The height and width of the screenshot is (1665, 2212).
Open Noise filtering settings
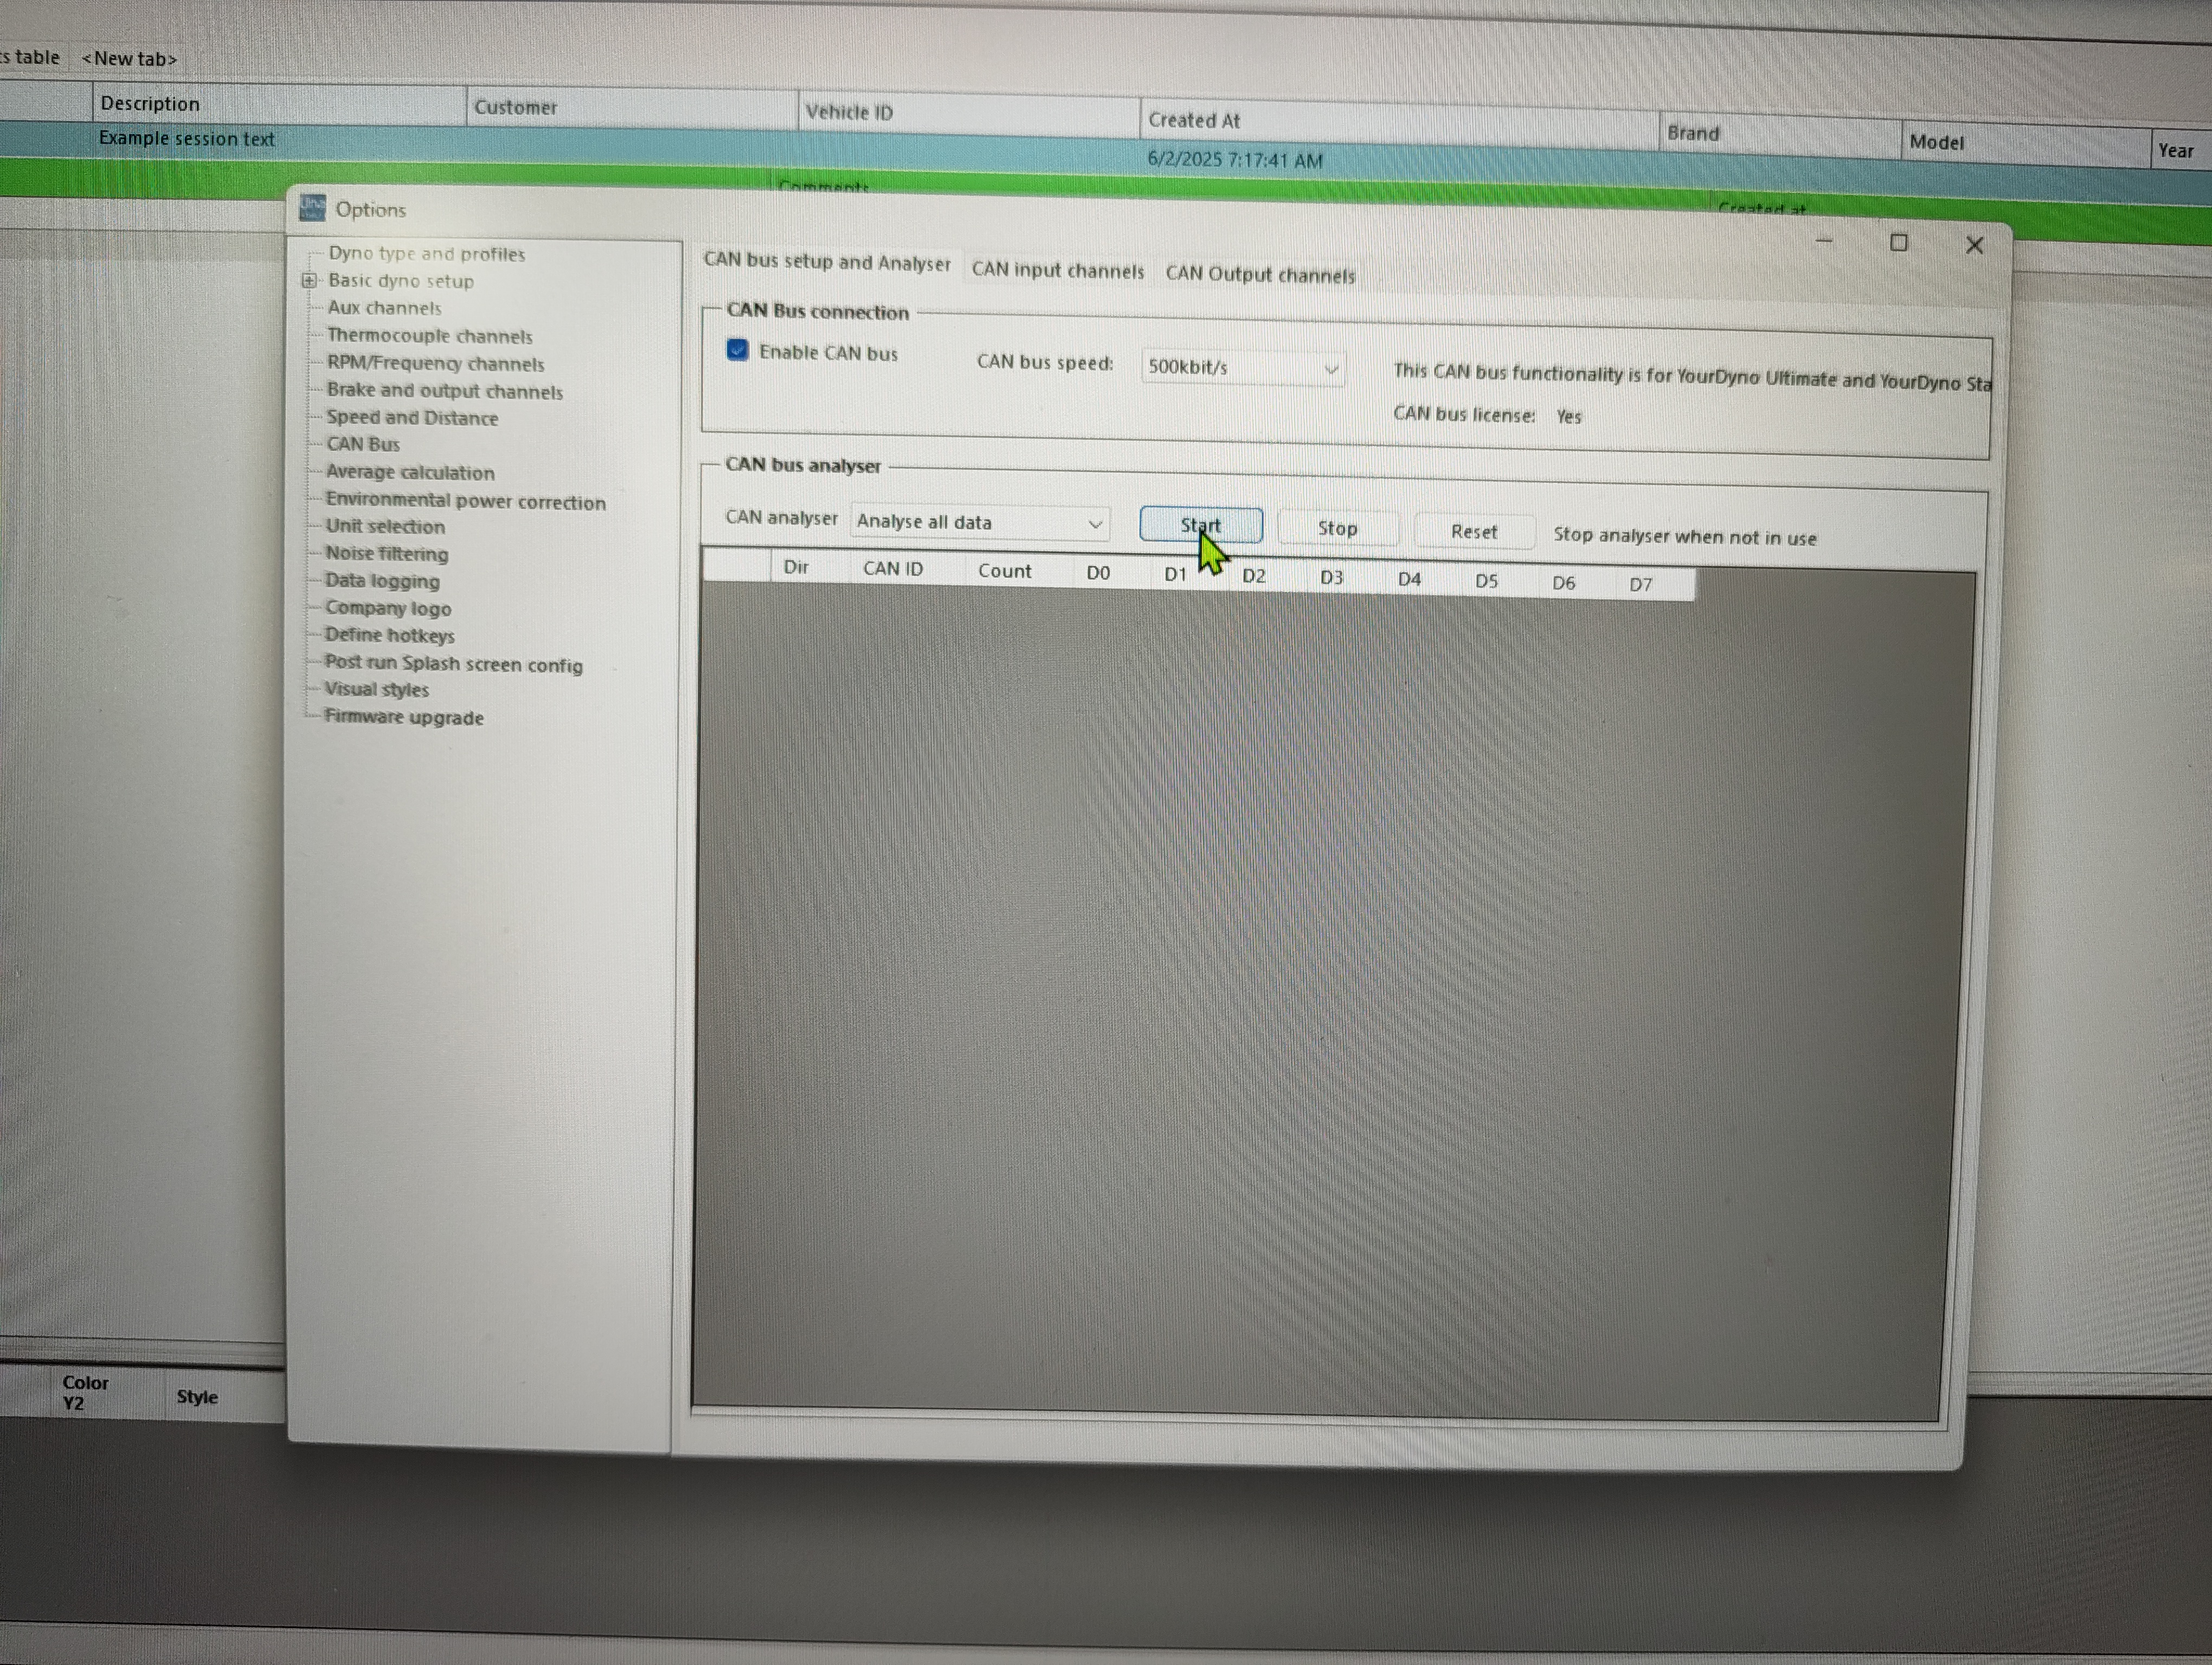[386, 554]
